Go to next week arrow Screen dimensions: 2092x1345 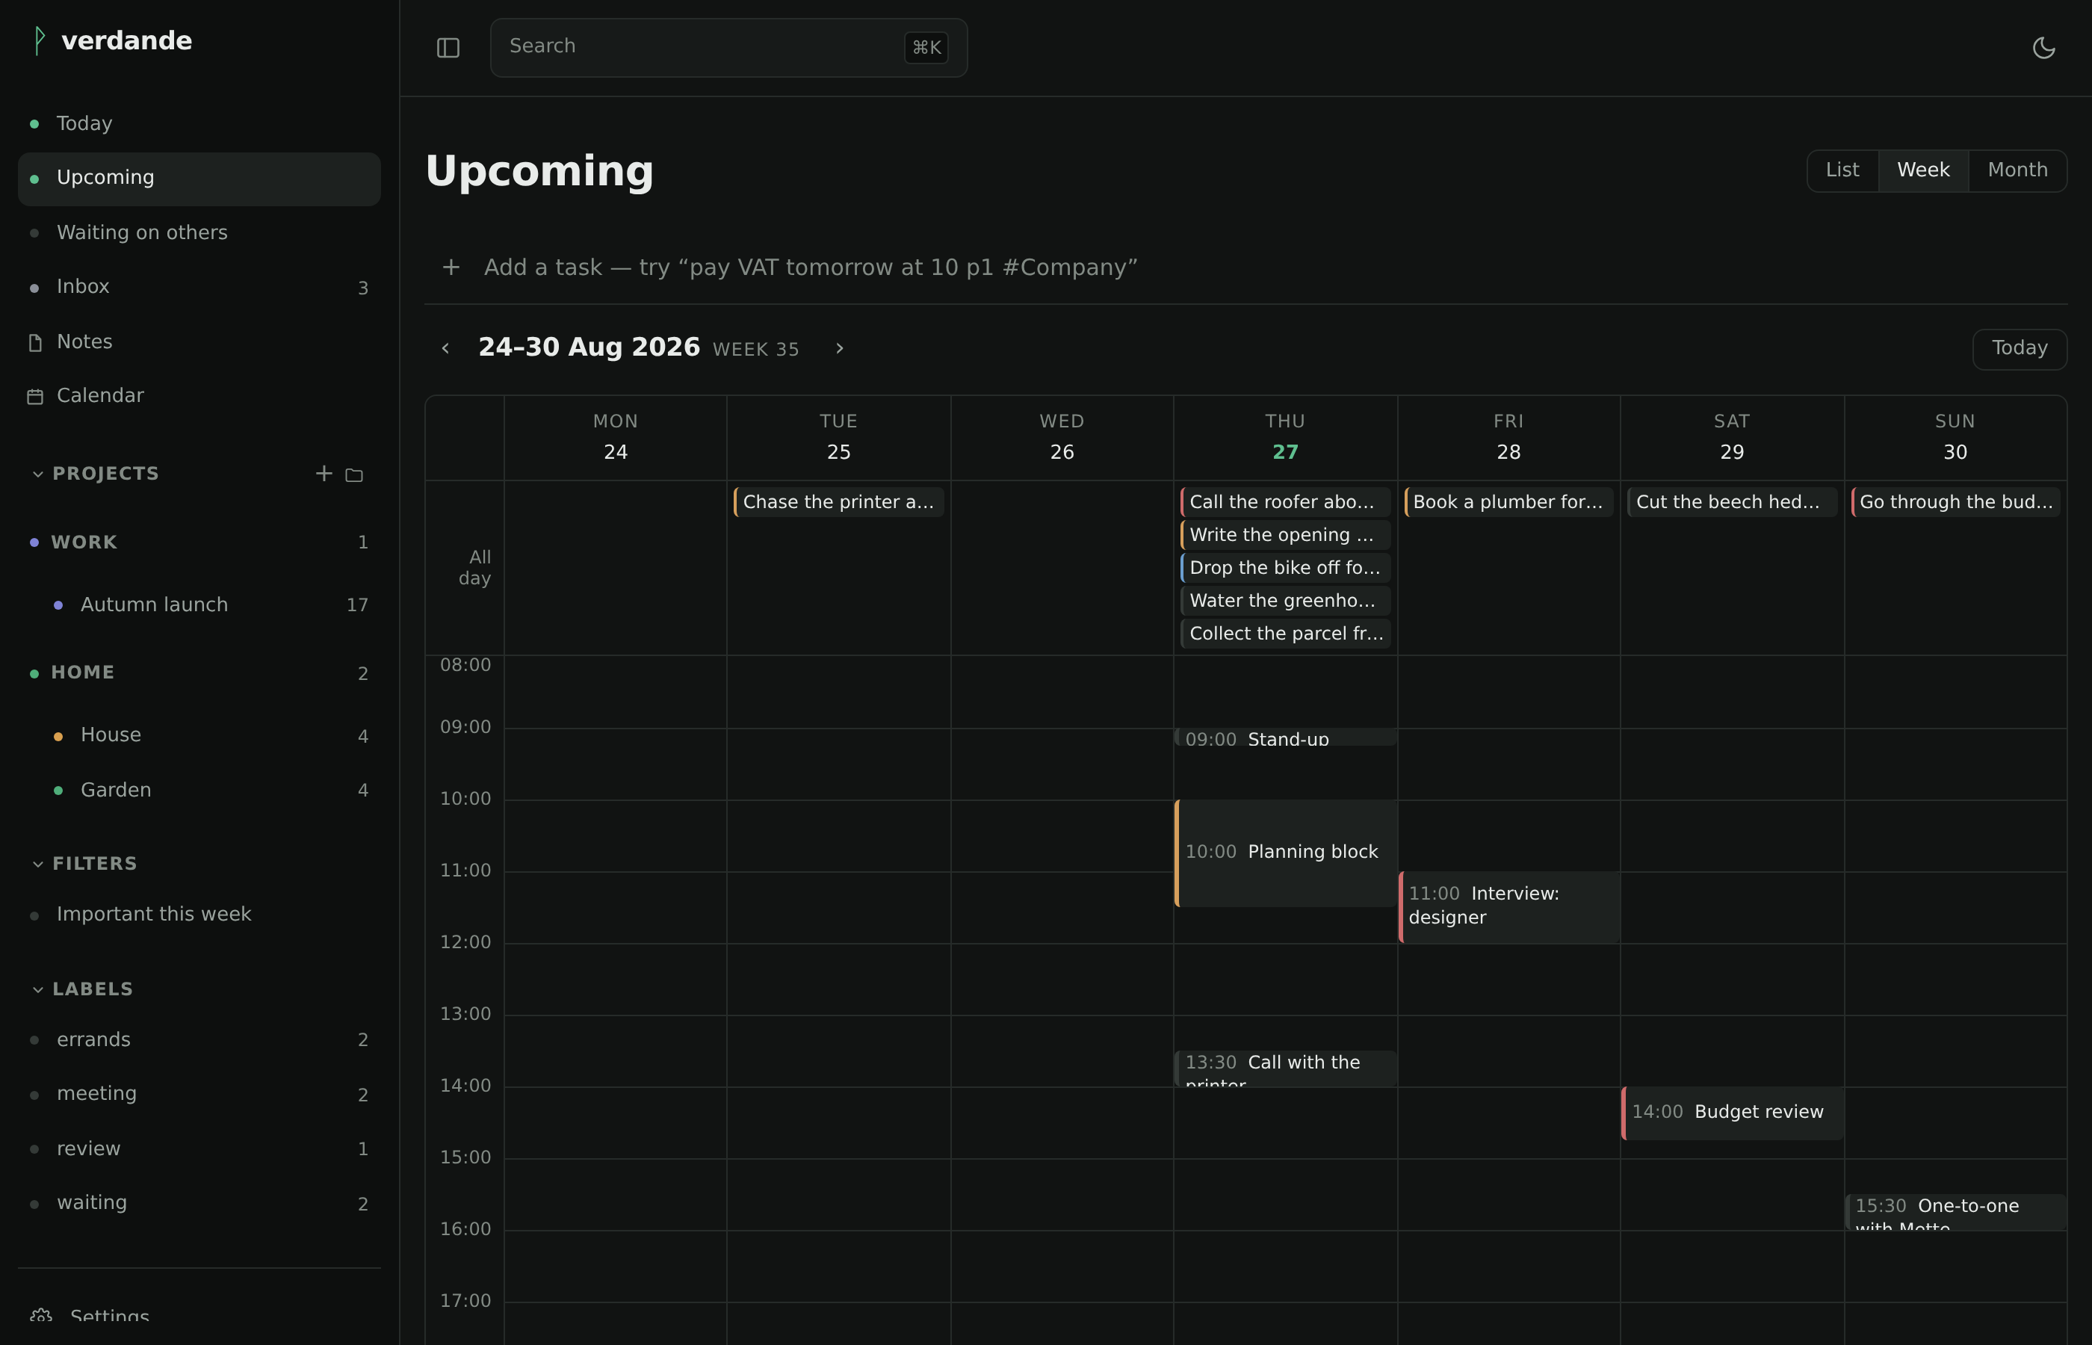[x=839, y=348]
